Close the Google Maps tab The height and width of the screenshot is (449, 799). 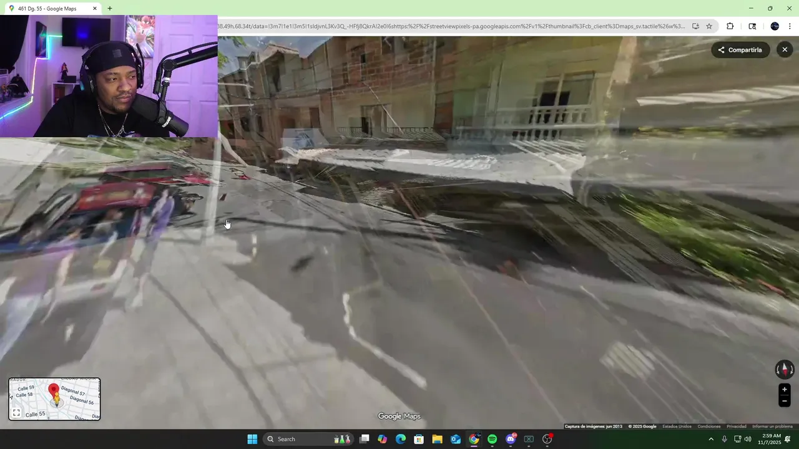pyautogui.click(x=95, y=9)
